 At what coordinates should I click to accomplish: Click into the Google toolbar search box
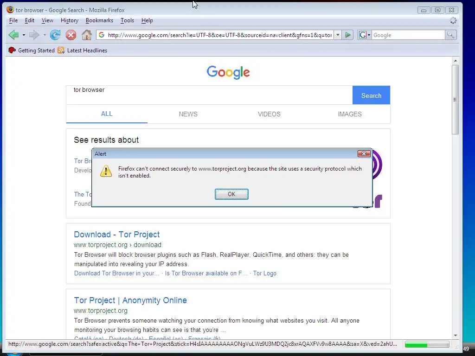coord(408,35)
